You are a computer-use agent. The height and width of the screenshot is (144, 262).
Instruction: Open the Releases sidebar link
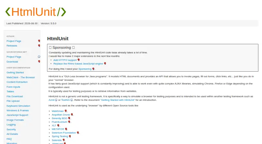[x=12, y=45]
